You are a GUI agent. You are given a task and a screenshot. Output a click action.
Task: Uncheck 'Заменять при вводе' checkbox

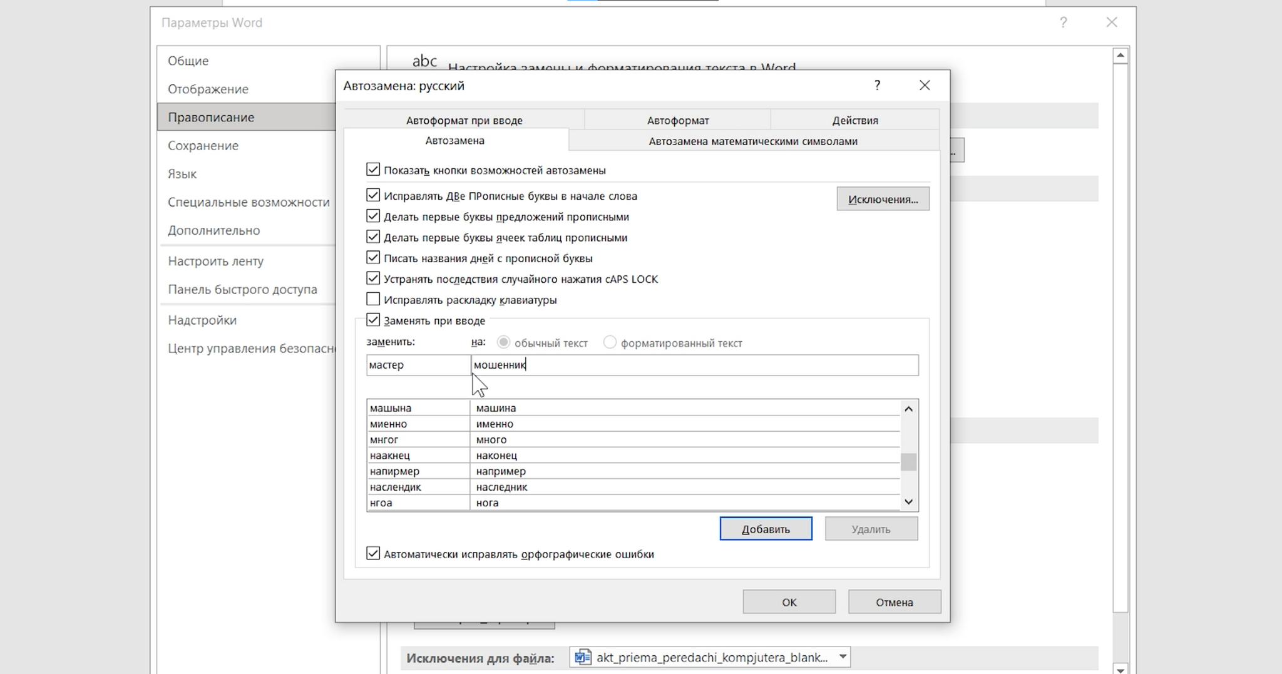coord(373,320)
